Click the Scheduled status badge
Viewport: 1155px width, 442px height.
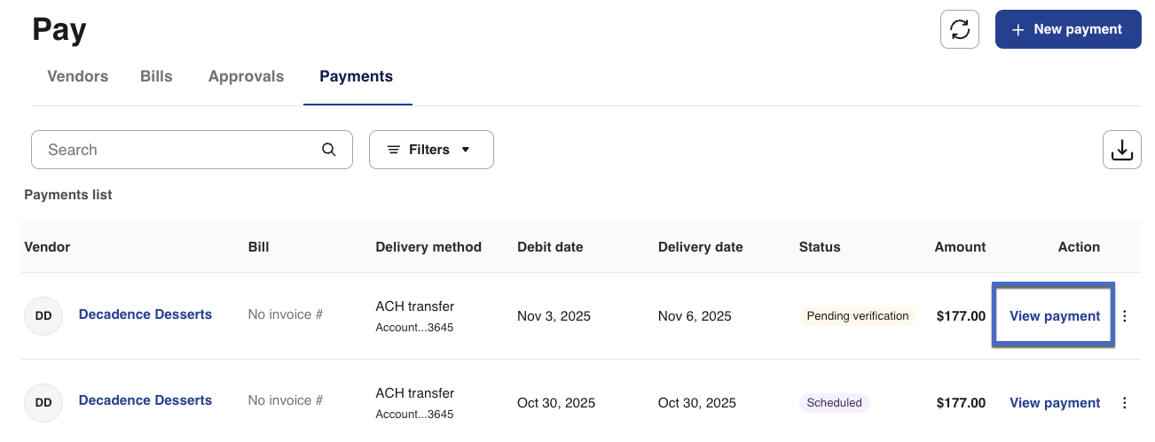(x=834, y=403)
